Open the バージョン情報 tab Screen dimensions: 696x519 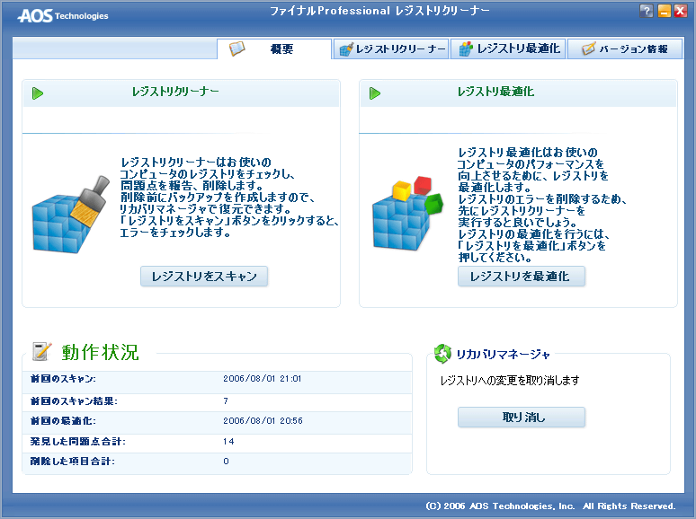[x=625, y=48]
